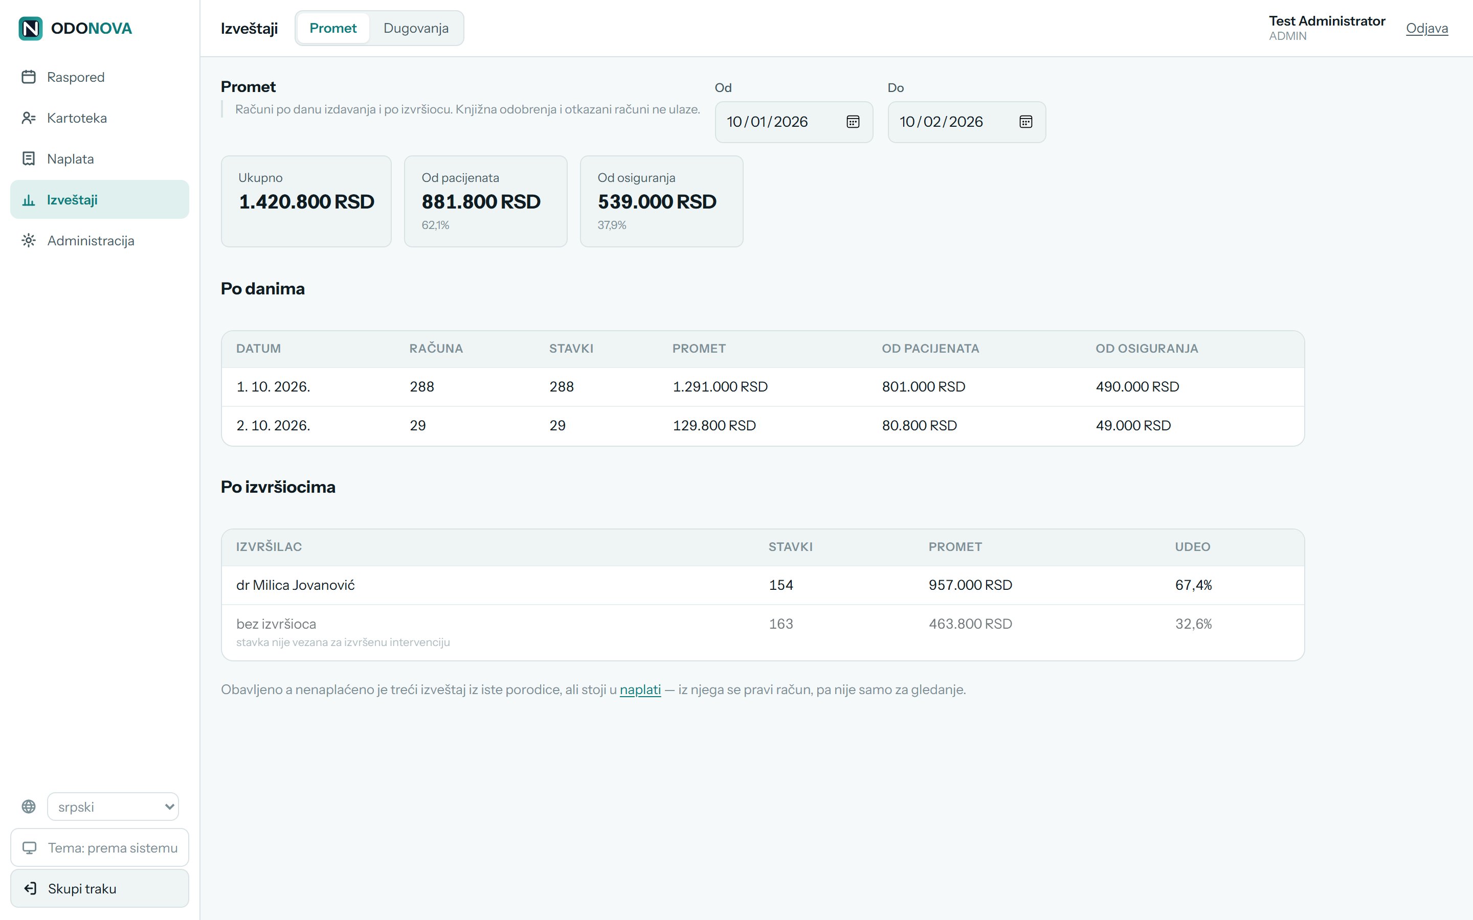Open Raspored in the sidebar
The image size is (1473, 920).
click(100, 77)
